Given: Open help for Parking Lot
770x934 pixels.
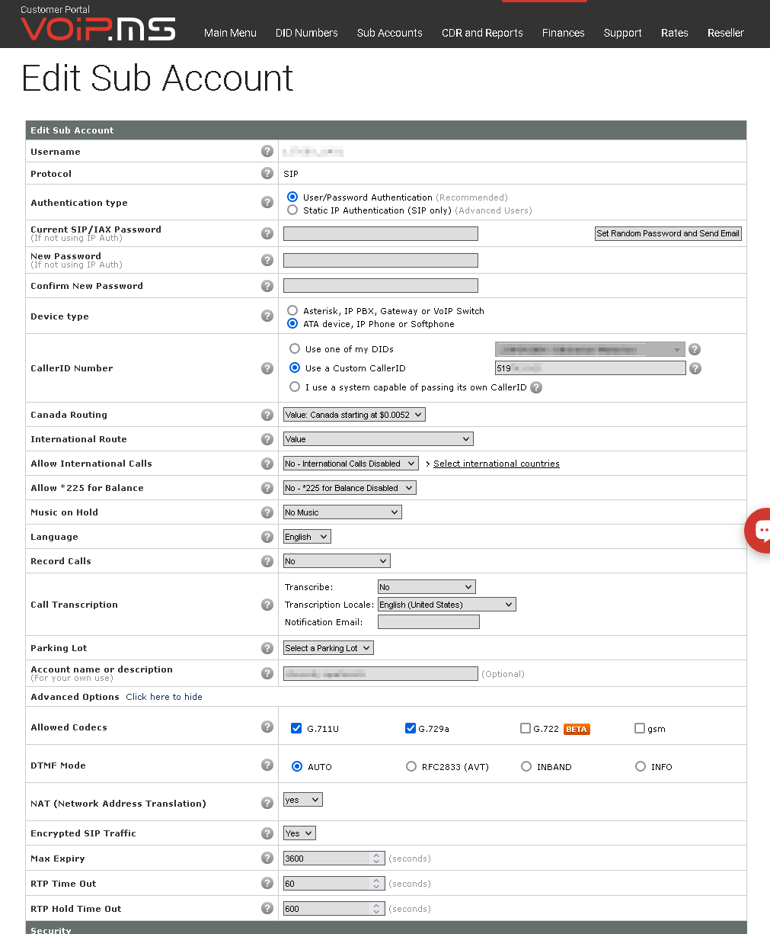Looking at the screenshot, I should click(267, 648).
